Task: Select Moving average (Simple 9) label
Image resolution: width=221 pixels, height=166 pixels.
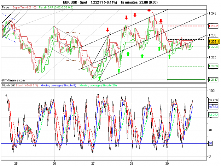Action: pyautogui.click(x=58, y=85)
